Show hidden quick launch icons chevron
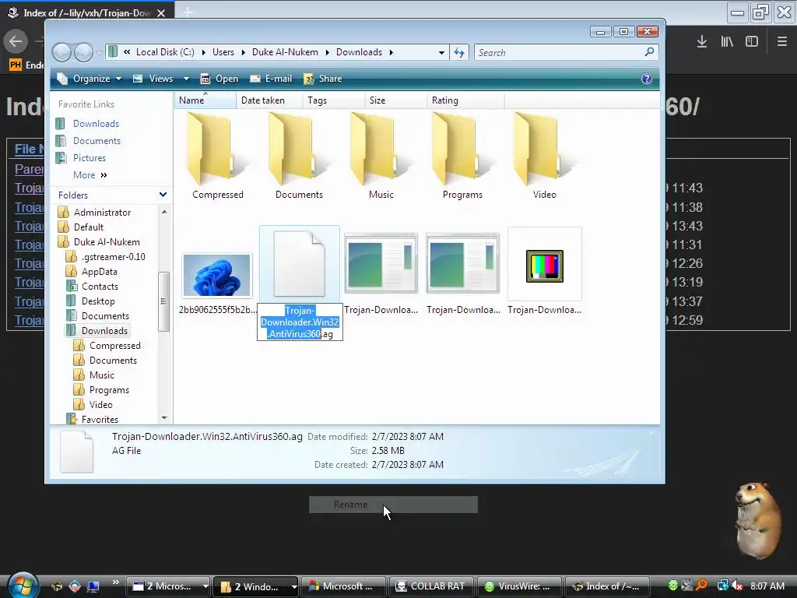Viewport: 797px width, 598px height. 116,582
